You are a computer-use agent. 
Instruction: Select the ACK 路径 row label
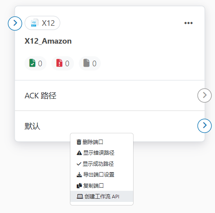41,96
